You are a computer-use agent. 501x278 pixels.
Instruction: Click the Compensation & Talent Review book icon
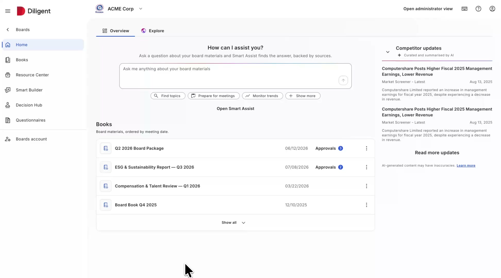point(106,186)
